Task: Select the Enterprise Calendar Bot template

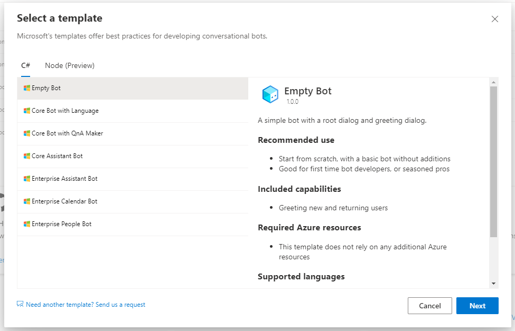Action: click(x=65, y=201)
